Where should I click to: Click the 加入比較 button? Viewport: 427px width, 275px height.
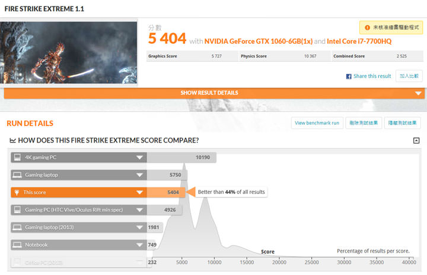tap(409, 76)
